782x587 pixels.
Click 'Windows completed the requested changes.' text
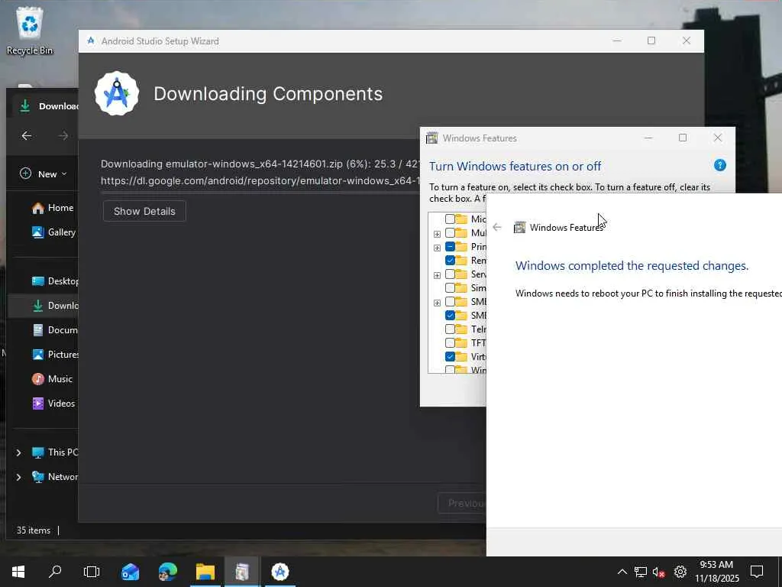point(632,265)
